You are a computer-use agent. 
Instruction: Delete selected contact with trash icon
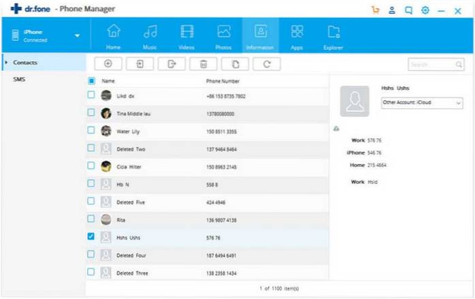click(x=203, y=63)
